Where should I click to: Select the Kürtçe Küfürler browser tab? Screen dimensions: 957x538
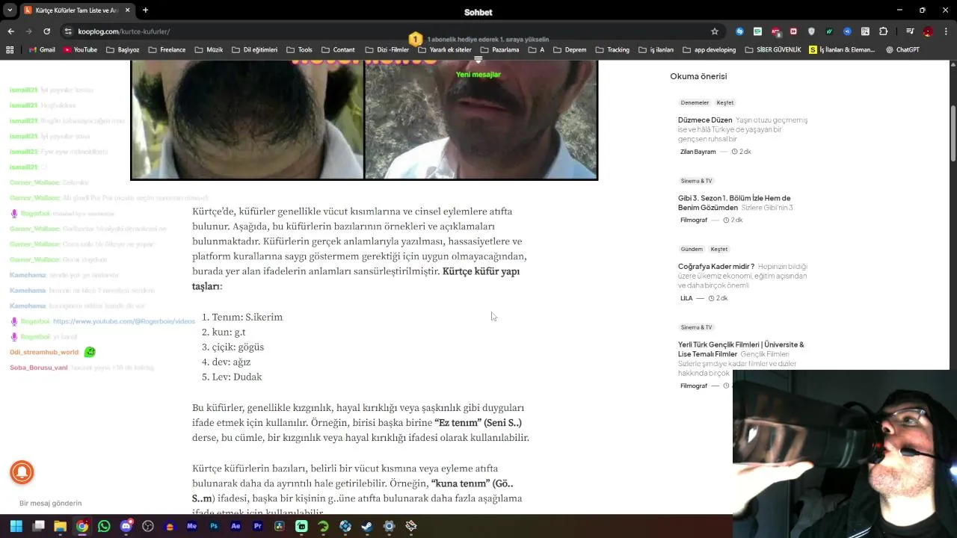click(77, 10)
